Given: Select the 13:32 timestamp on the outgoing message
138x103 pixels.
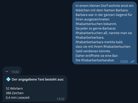Looking at the screenshot, I should coord(124,62).
